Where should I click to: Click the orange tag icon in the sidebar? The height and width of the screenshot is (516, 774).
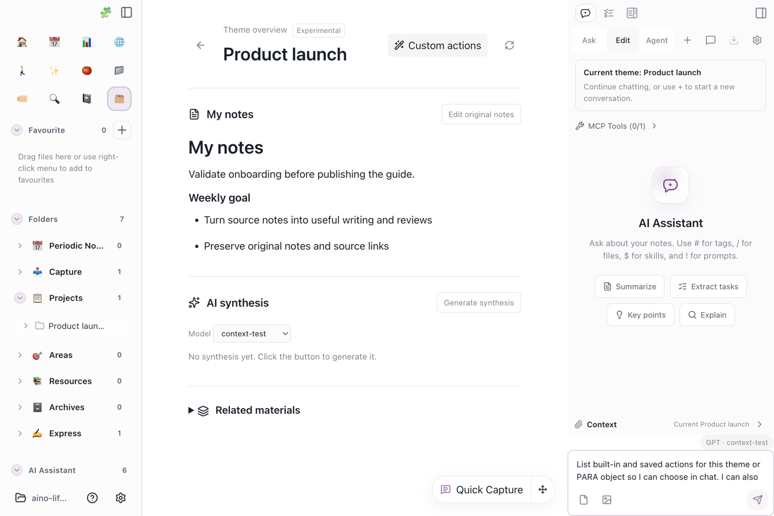click(x=22, y=99)
